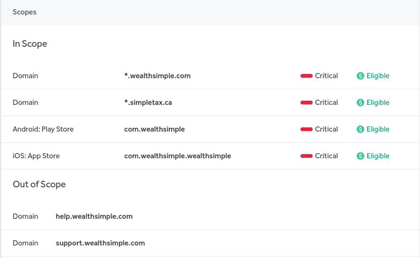Click the dollar icon in the com.wealthsimple row
Screen dimensions: 420x258
coord(360,129)
